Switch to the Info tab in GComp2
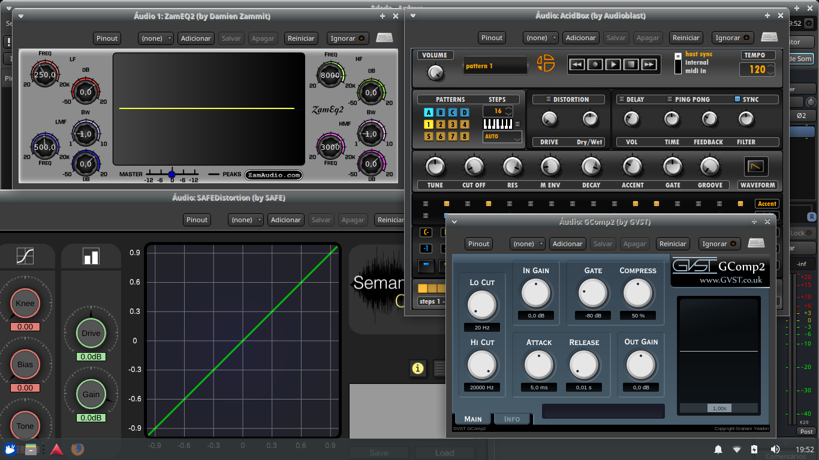Image resolution: width=819 pixels, height=460 pixels. pos(512,419)
